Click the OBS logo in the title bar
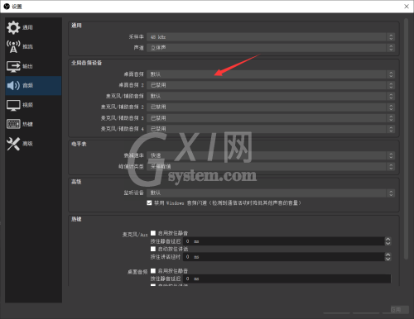 tap(7, 6)
